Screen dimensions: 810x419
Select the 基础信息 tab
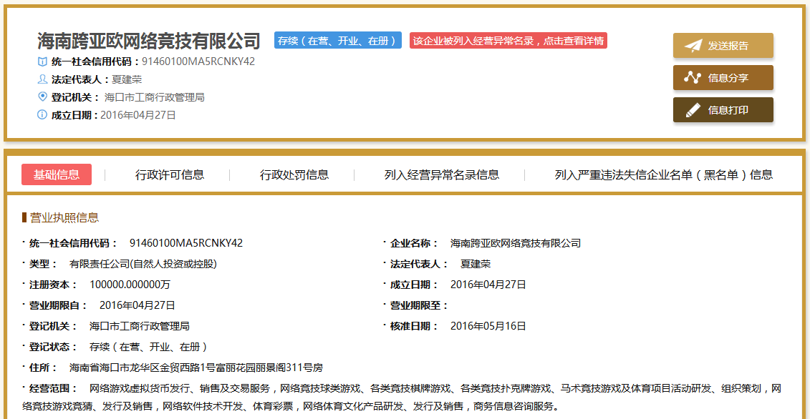pos(57,174)
